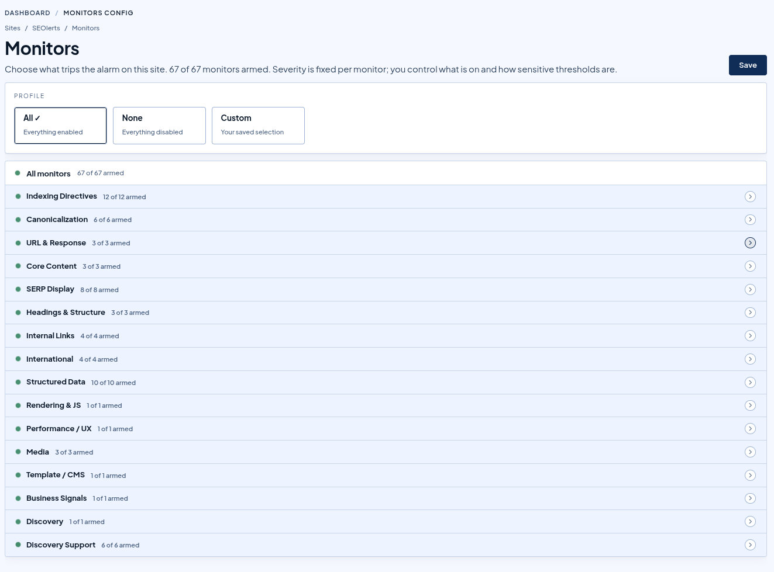The width and height of the screenshot is (774, 572).
Task: Open the Rendering & JS chevron icon
Action: tap(750, 405)
